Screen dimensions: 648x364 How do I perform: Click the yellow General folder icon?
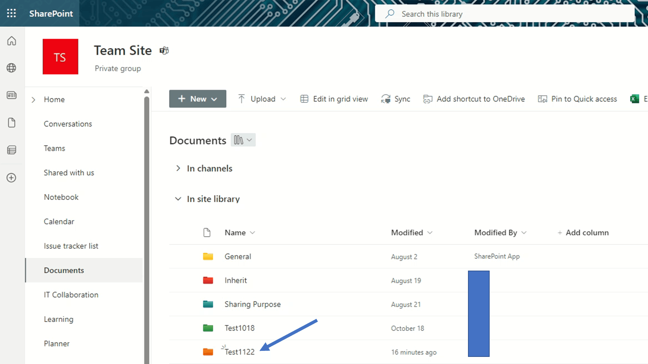pos(208,256)
